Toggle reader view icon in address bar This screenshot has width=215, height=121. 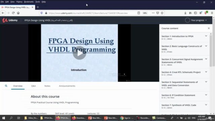coord(139,13)
